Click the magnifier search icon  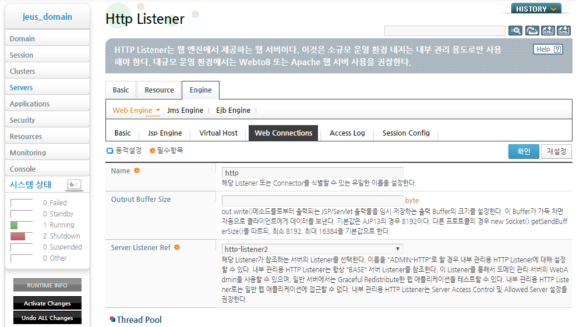[x=515, y=31]
